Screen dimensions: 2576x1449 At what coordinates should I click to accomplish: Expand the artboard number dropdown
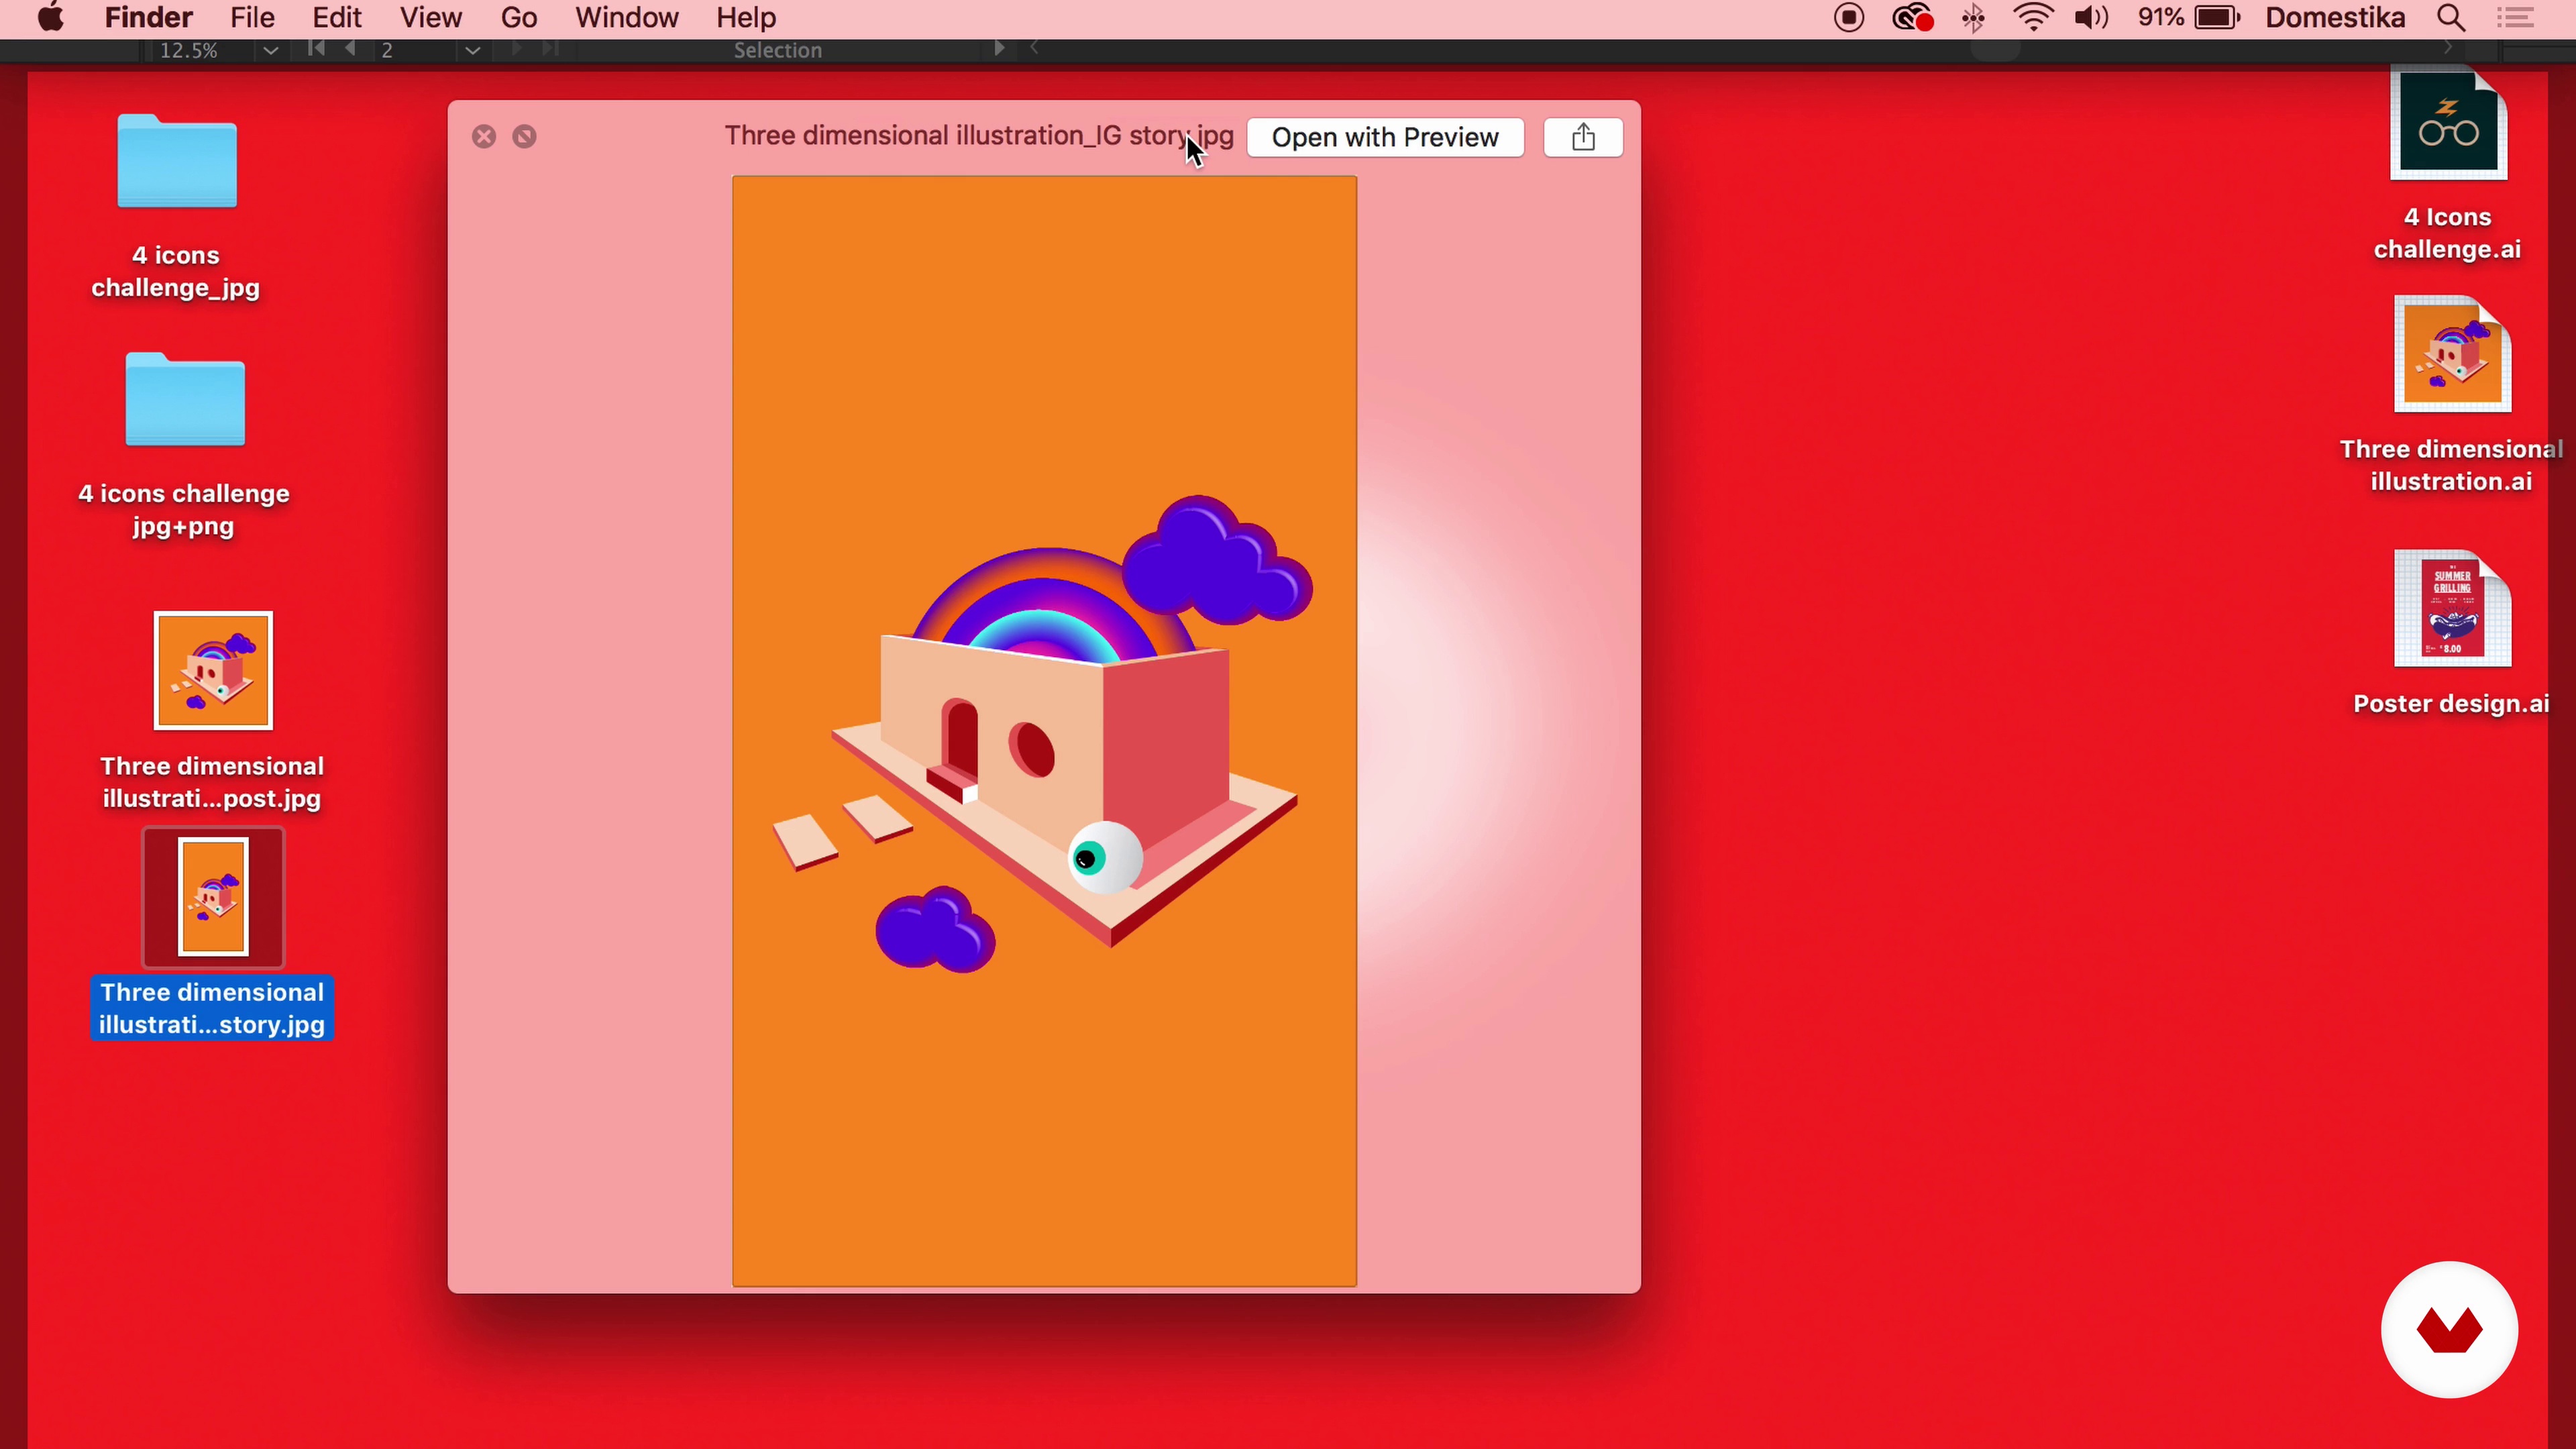point(473,50)
